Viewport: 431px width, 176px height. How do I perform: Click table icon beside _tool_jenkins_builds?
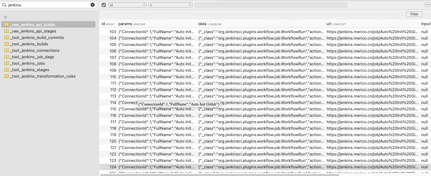(x=6, y=44)
